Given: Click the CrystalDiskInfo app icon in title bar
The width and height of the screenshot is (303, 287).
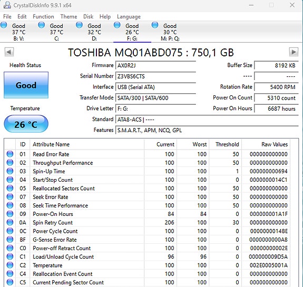Looking at the screenshot, I should coord(7,5).
